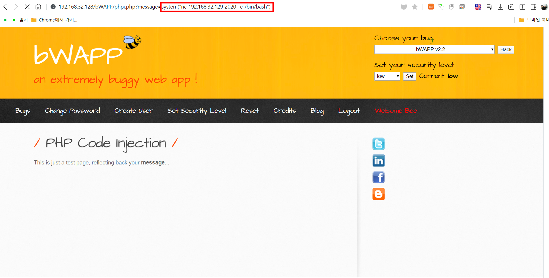Open the Blogger icon link
This screenshot has width=549, height=278.
tap(378, 194)
